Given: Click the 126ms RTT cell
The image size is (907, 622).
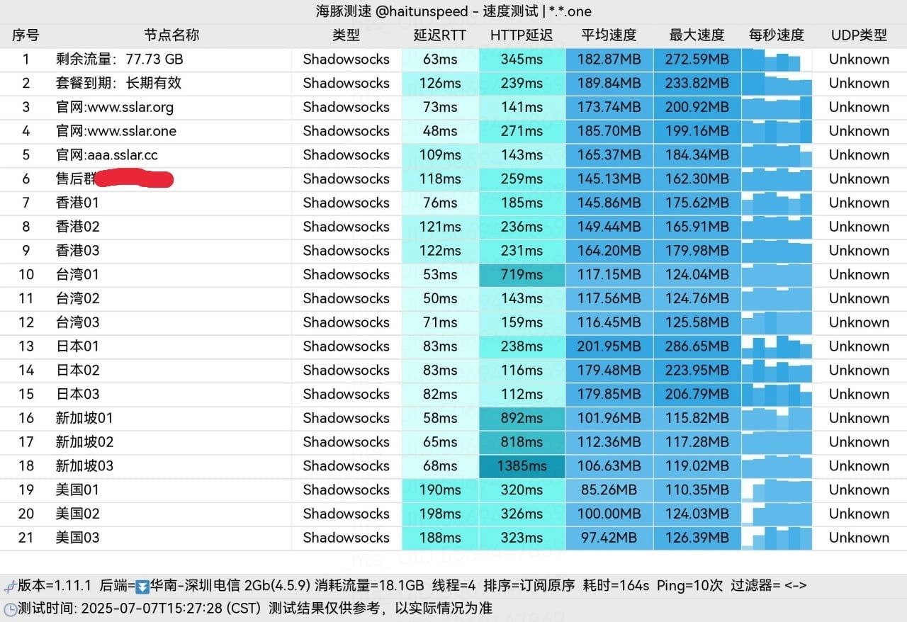Looking at the screenshot, I should click(440, 84).
